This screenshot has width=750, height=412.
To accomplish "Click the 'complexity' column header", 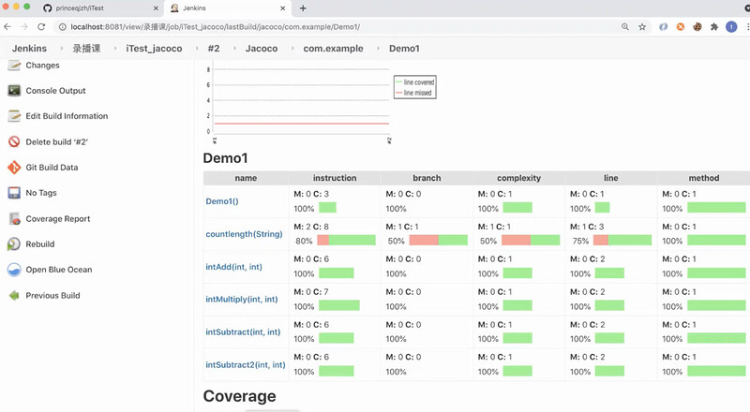I will [518, 178].
